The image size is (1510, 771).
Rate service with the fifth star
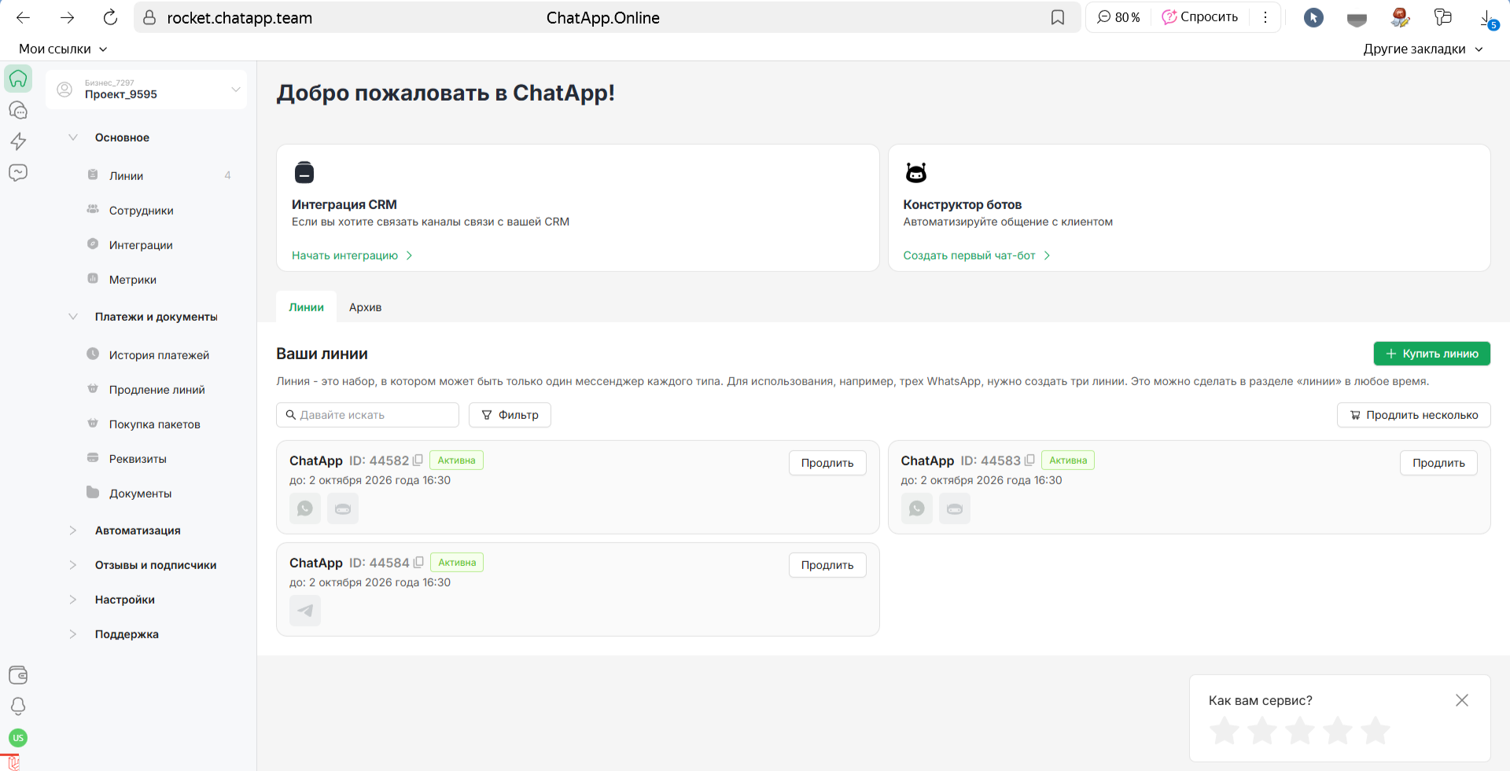(x=1375, y=731)
